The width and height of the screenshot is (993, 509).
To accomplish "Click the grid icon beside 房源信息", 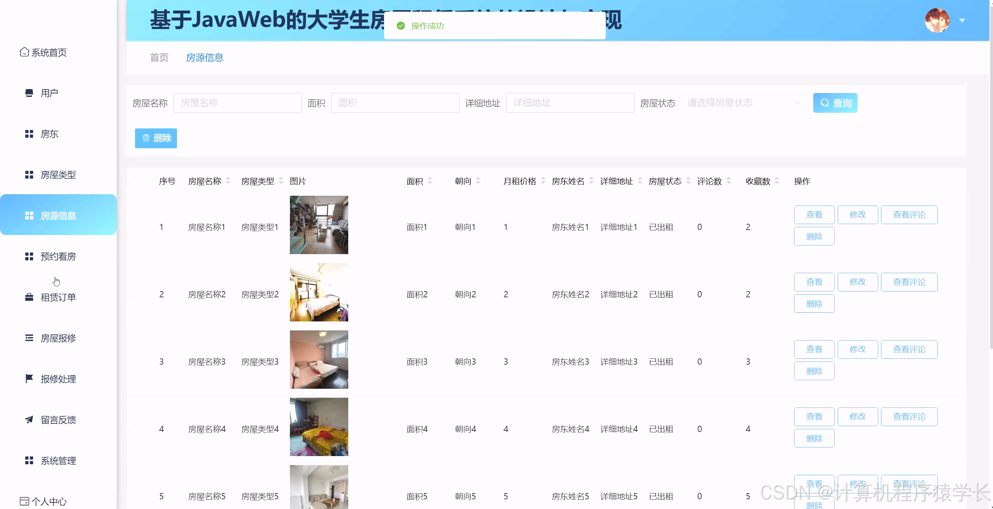I will coord(29,216).
